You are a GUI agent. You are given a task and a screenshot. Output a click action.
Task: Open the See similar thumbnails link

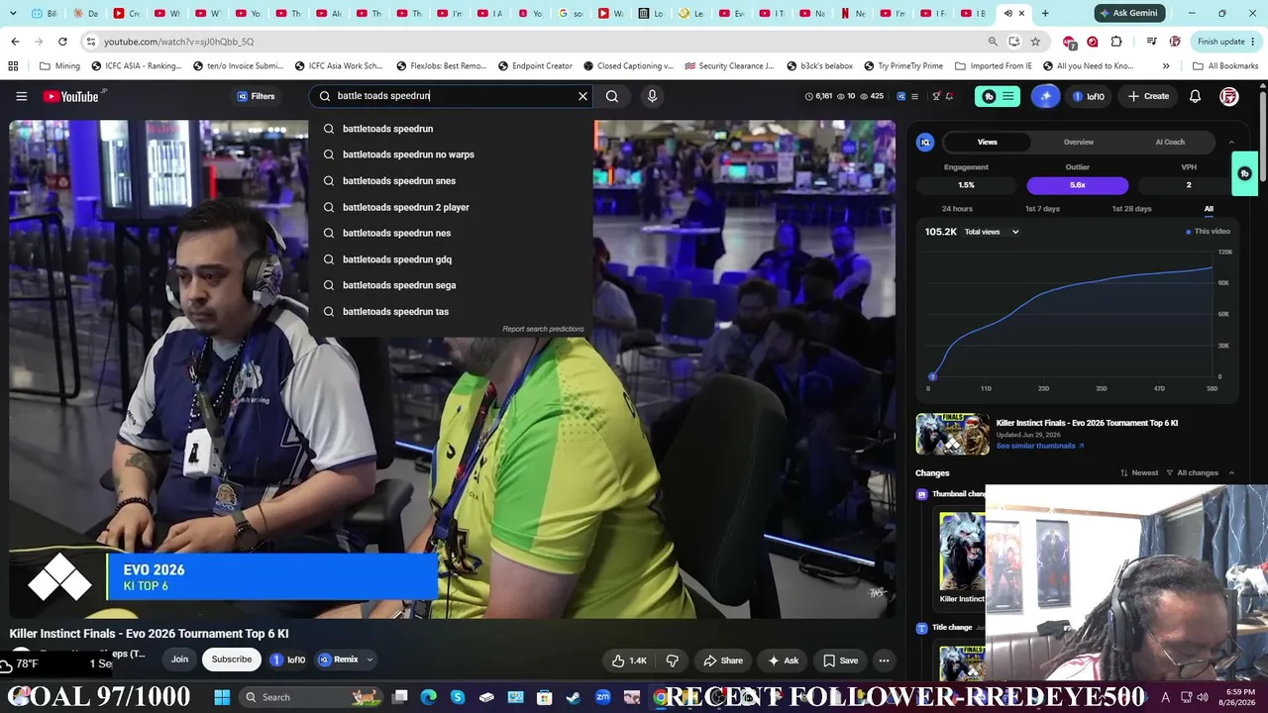(x=1040, y=446)
